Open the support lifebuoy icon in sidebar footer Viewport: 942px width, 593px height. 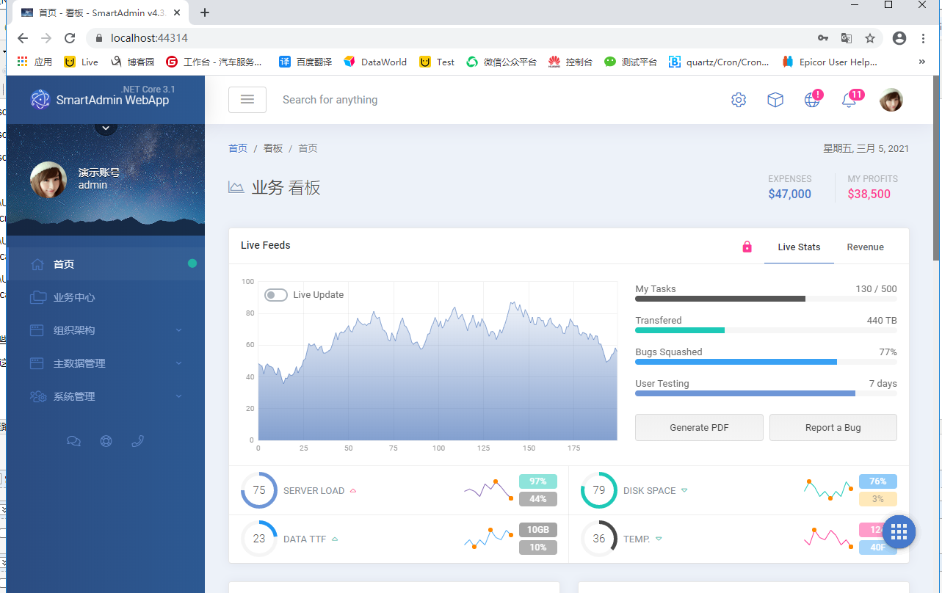coord(106,441)
